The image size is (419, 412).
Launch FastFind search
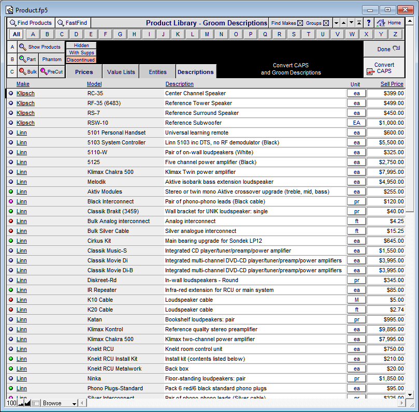coord(73,23)
